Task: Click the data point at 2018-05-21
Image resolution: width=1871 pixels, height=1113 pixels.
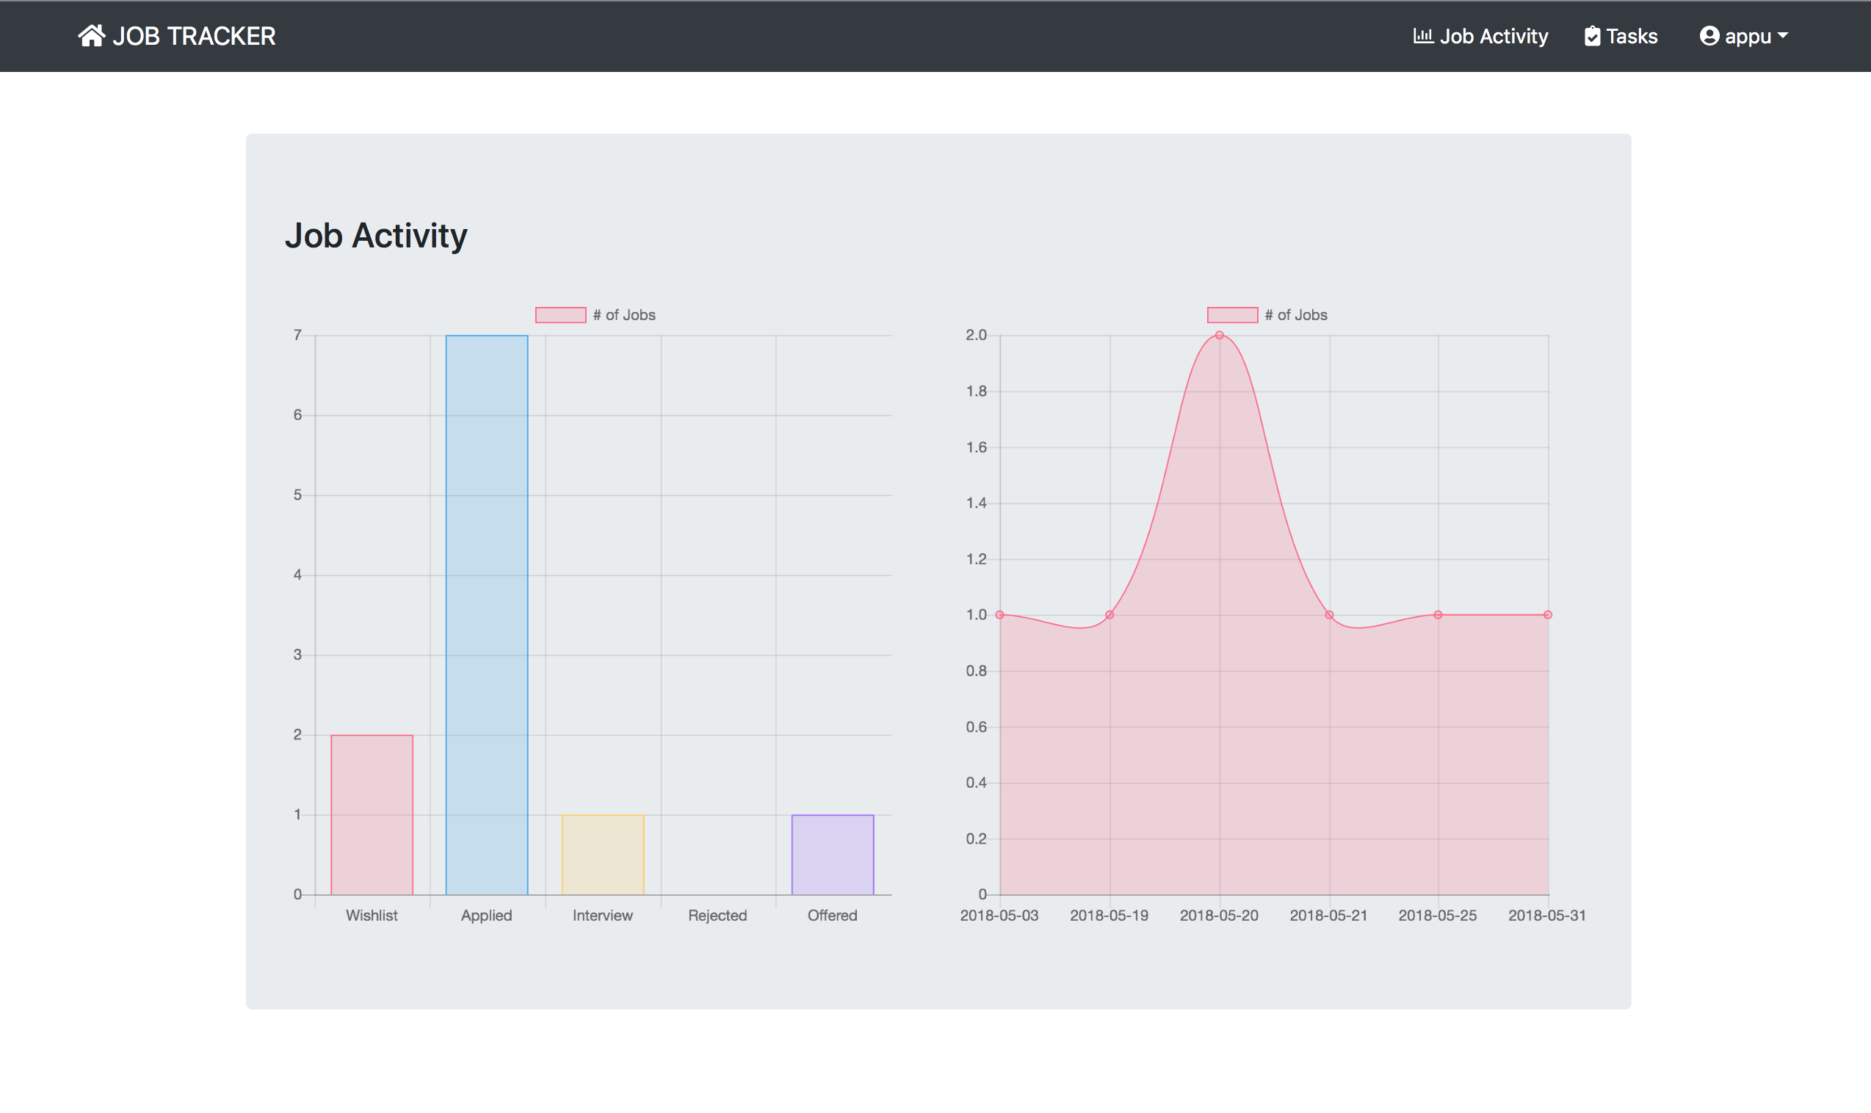Action: [x=1329, y=615]
